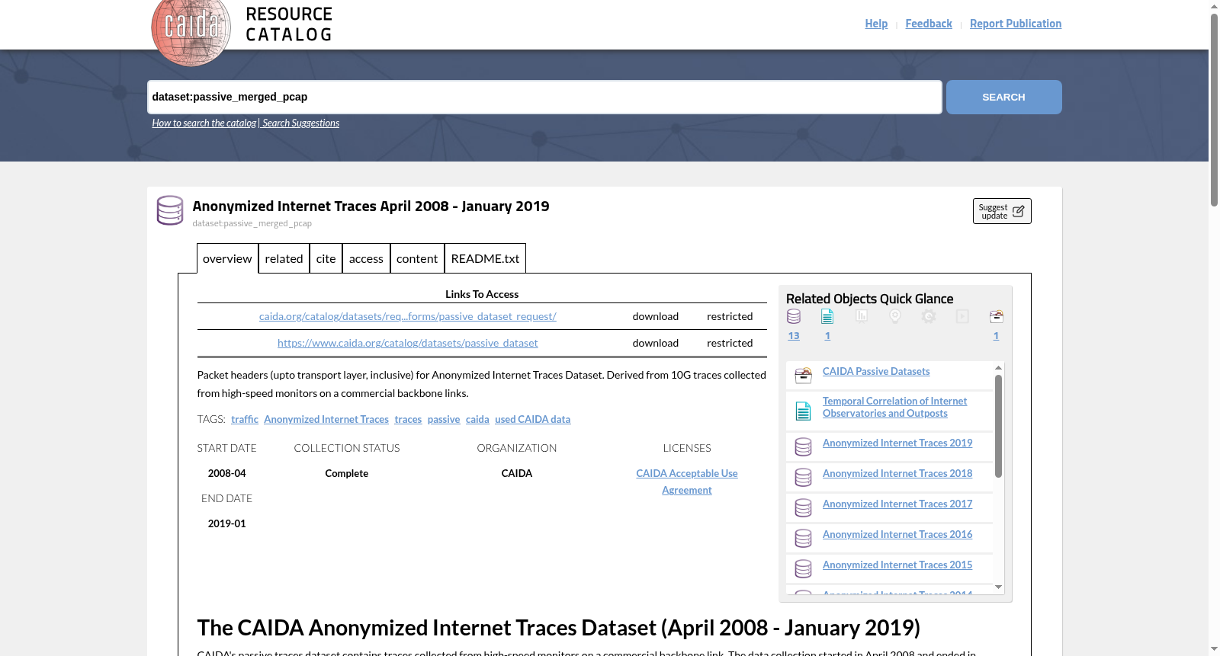Click the related objects list scrollbar thumb
1220x656 pixels.
pyautogui.click(x=998, y=426)
